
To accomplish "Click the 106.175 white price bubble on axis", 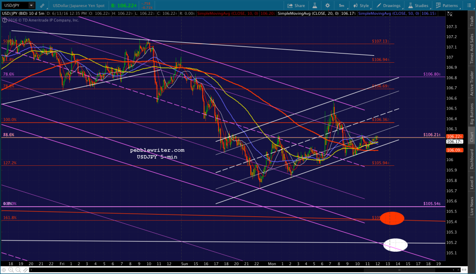I will [455, 142].
